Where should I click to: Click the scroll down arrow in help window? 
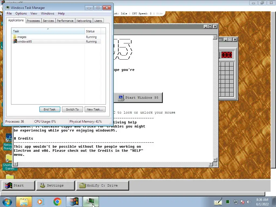[215, 160]
